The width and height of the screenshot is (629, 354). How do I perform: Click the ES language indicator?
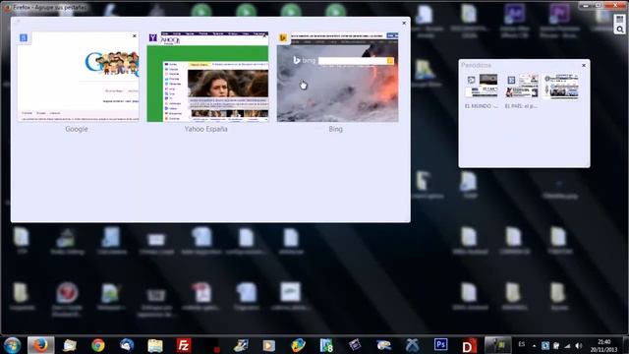tap(522, 344)
